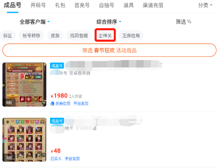Click the 平台发货 tag on the ¥48 listing
The width and height of the screenshot is (221, 168).
[72, 159]
